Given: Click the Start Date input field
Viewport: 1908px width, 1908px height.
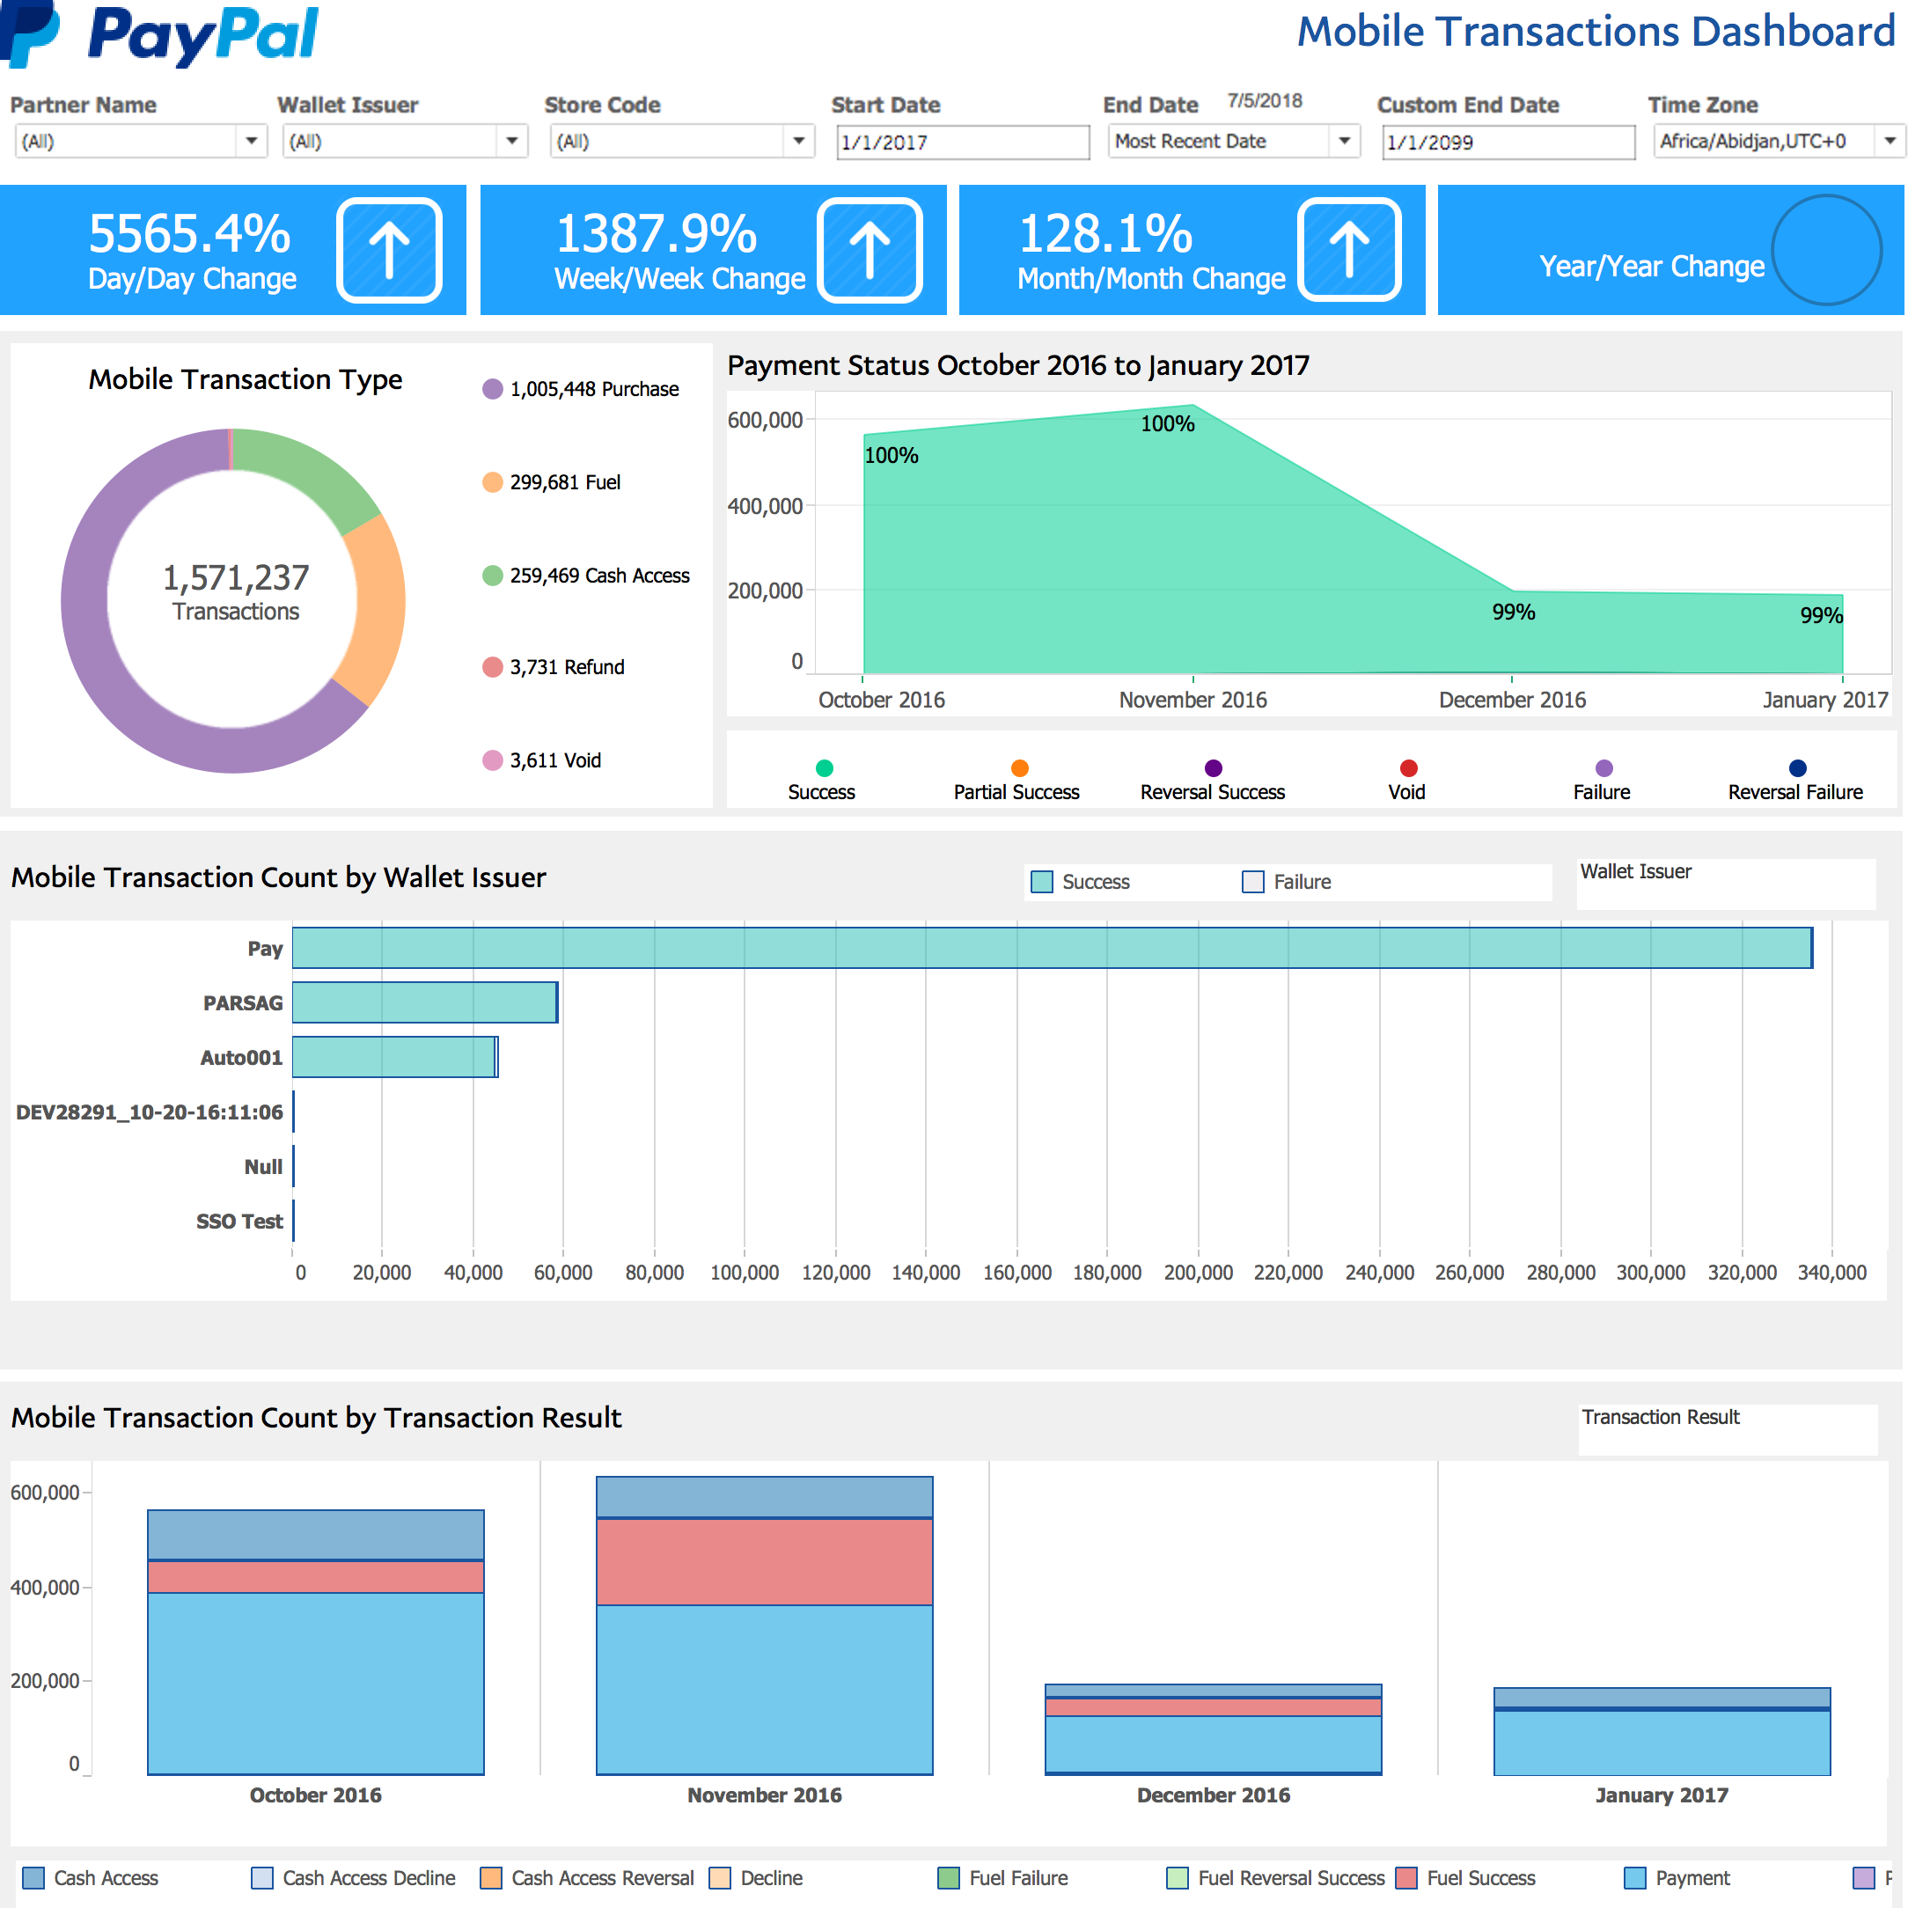Looking at the screenshot, I should 962,143.
